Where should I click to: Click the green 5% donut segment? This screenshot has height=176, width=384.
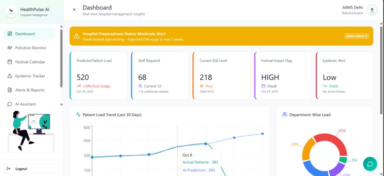343,160
